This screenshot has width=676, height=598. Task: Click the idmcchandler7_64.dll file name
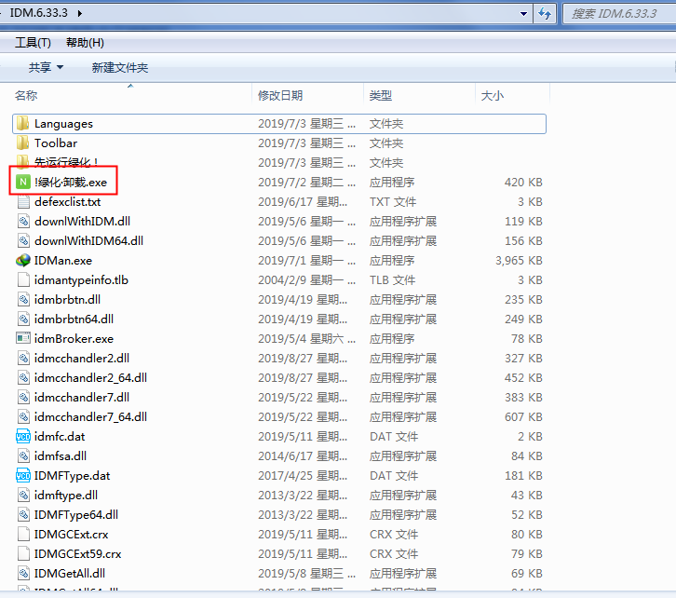[90, 417]
